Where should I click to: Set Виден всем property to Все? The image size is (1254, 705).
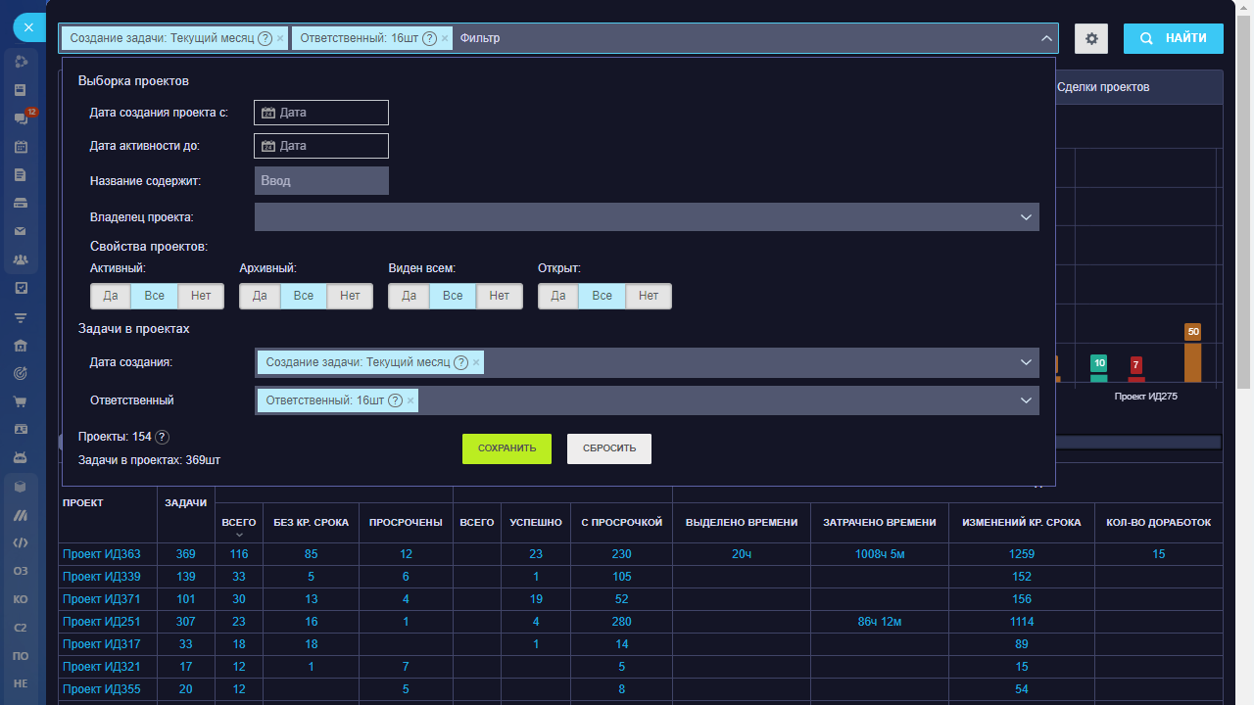coord(453,296)
